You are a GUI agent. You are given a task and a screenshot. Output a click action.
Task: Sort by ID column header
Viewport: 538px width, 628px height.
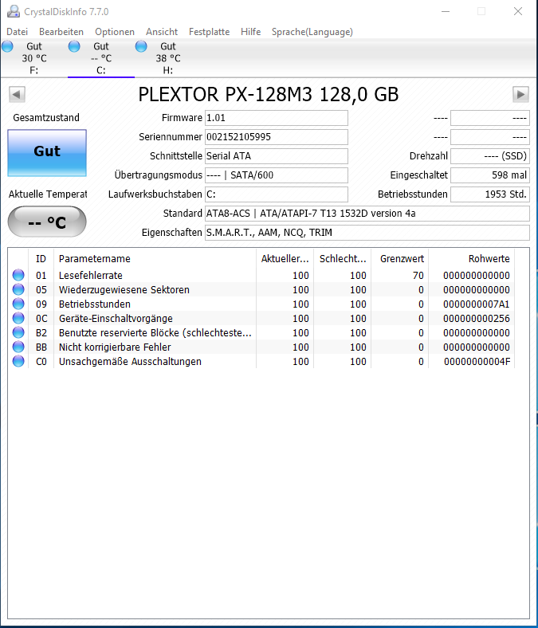click(41, 259)
